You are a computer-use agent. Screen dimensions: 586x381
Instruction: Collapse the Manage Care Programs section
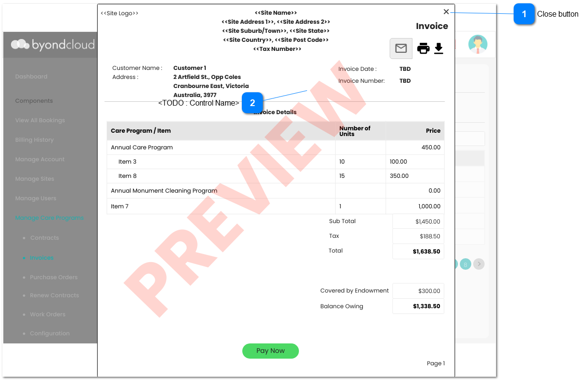(x=50, y=218)
